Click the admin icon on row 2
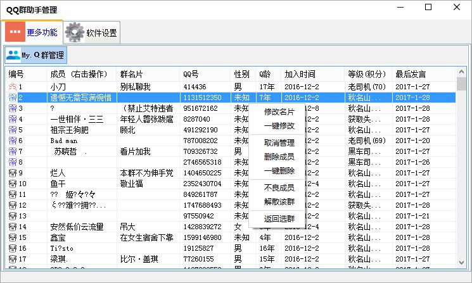This screenshot has height=283, width=472. (12, 97)
